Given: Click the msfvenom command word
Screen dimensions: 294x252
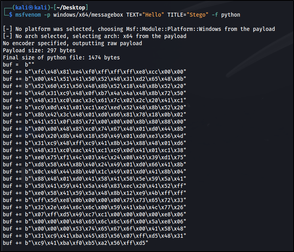Looking at the screenshot, I should point(28,15).
